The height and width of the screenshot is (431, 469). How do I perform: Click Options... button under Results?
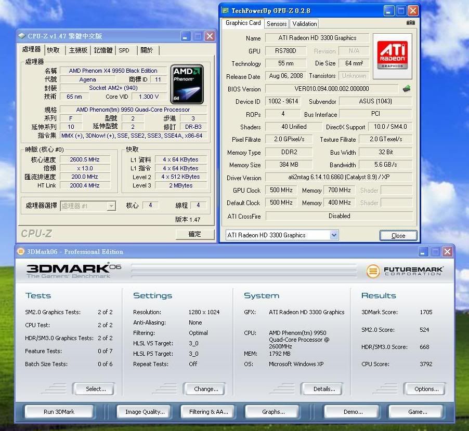(424, 389)
